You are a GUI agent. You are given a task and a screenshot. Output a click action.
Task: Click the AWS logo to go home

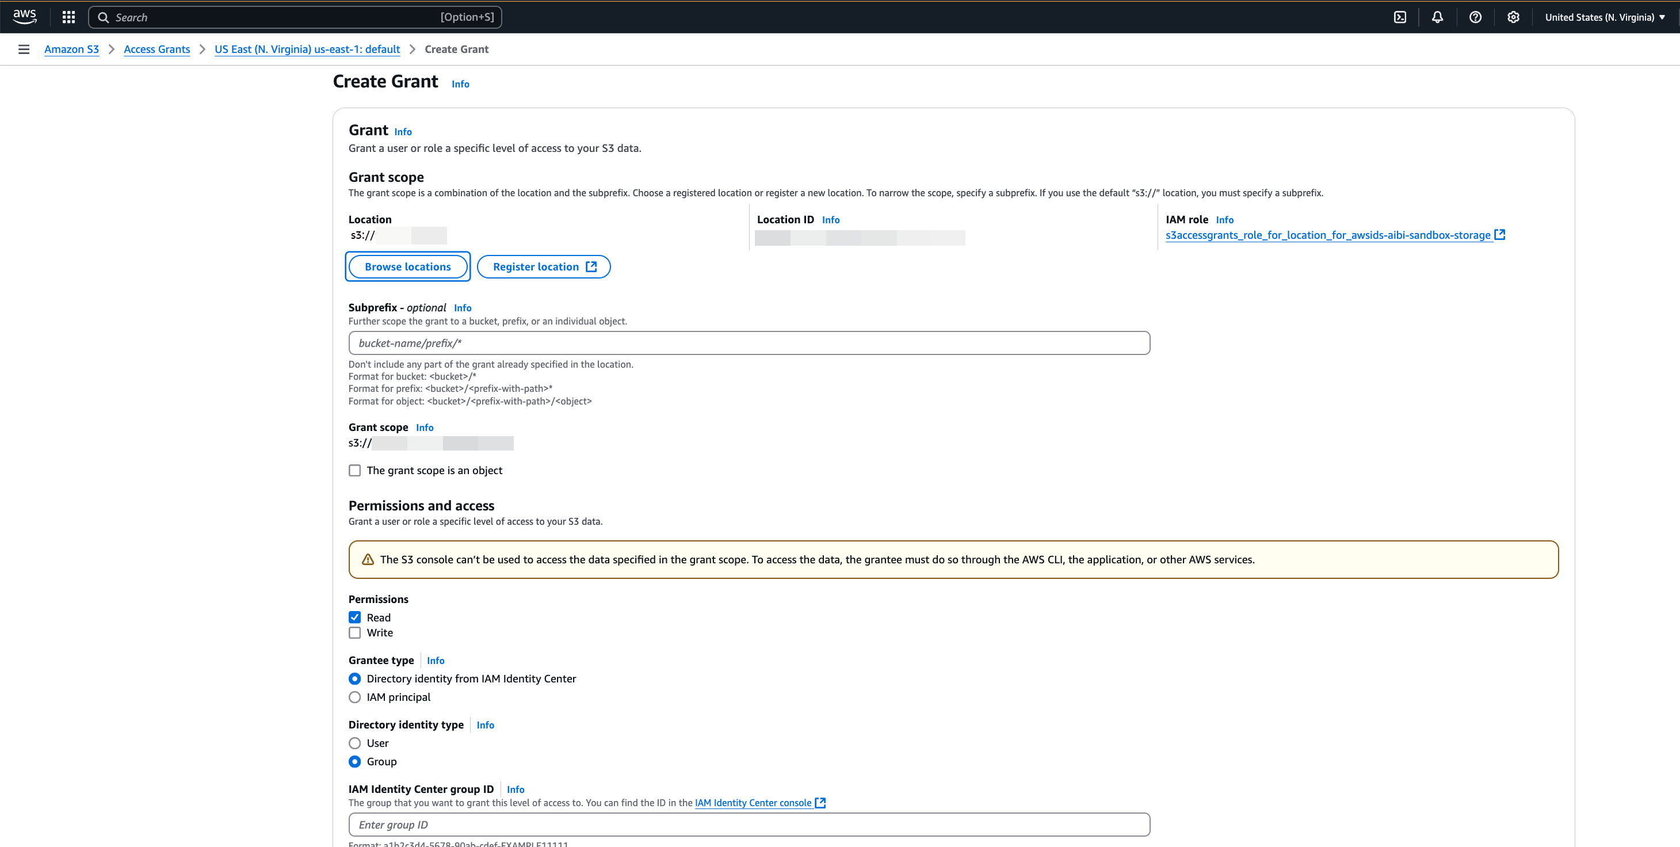click(24, 16)
